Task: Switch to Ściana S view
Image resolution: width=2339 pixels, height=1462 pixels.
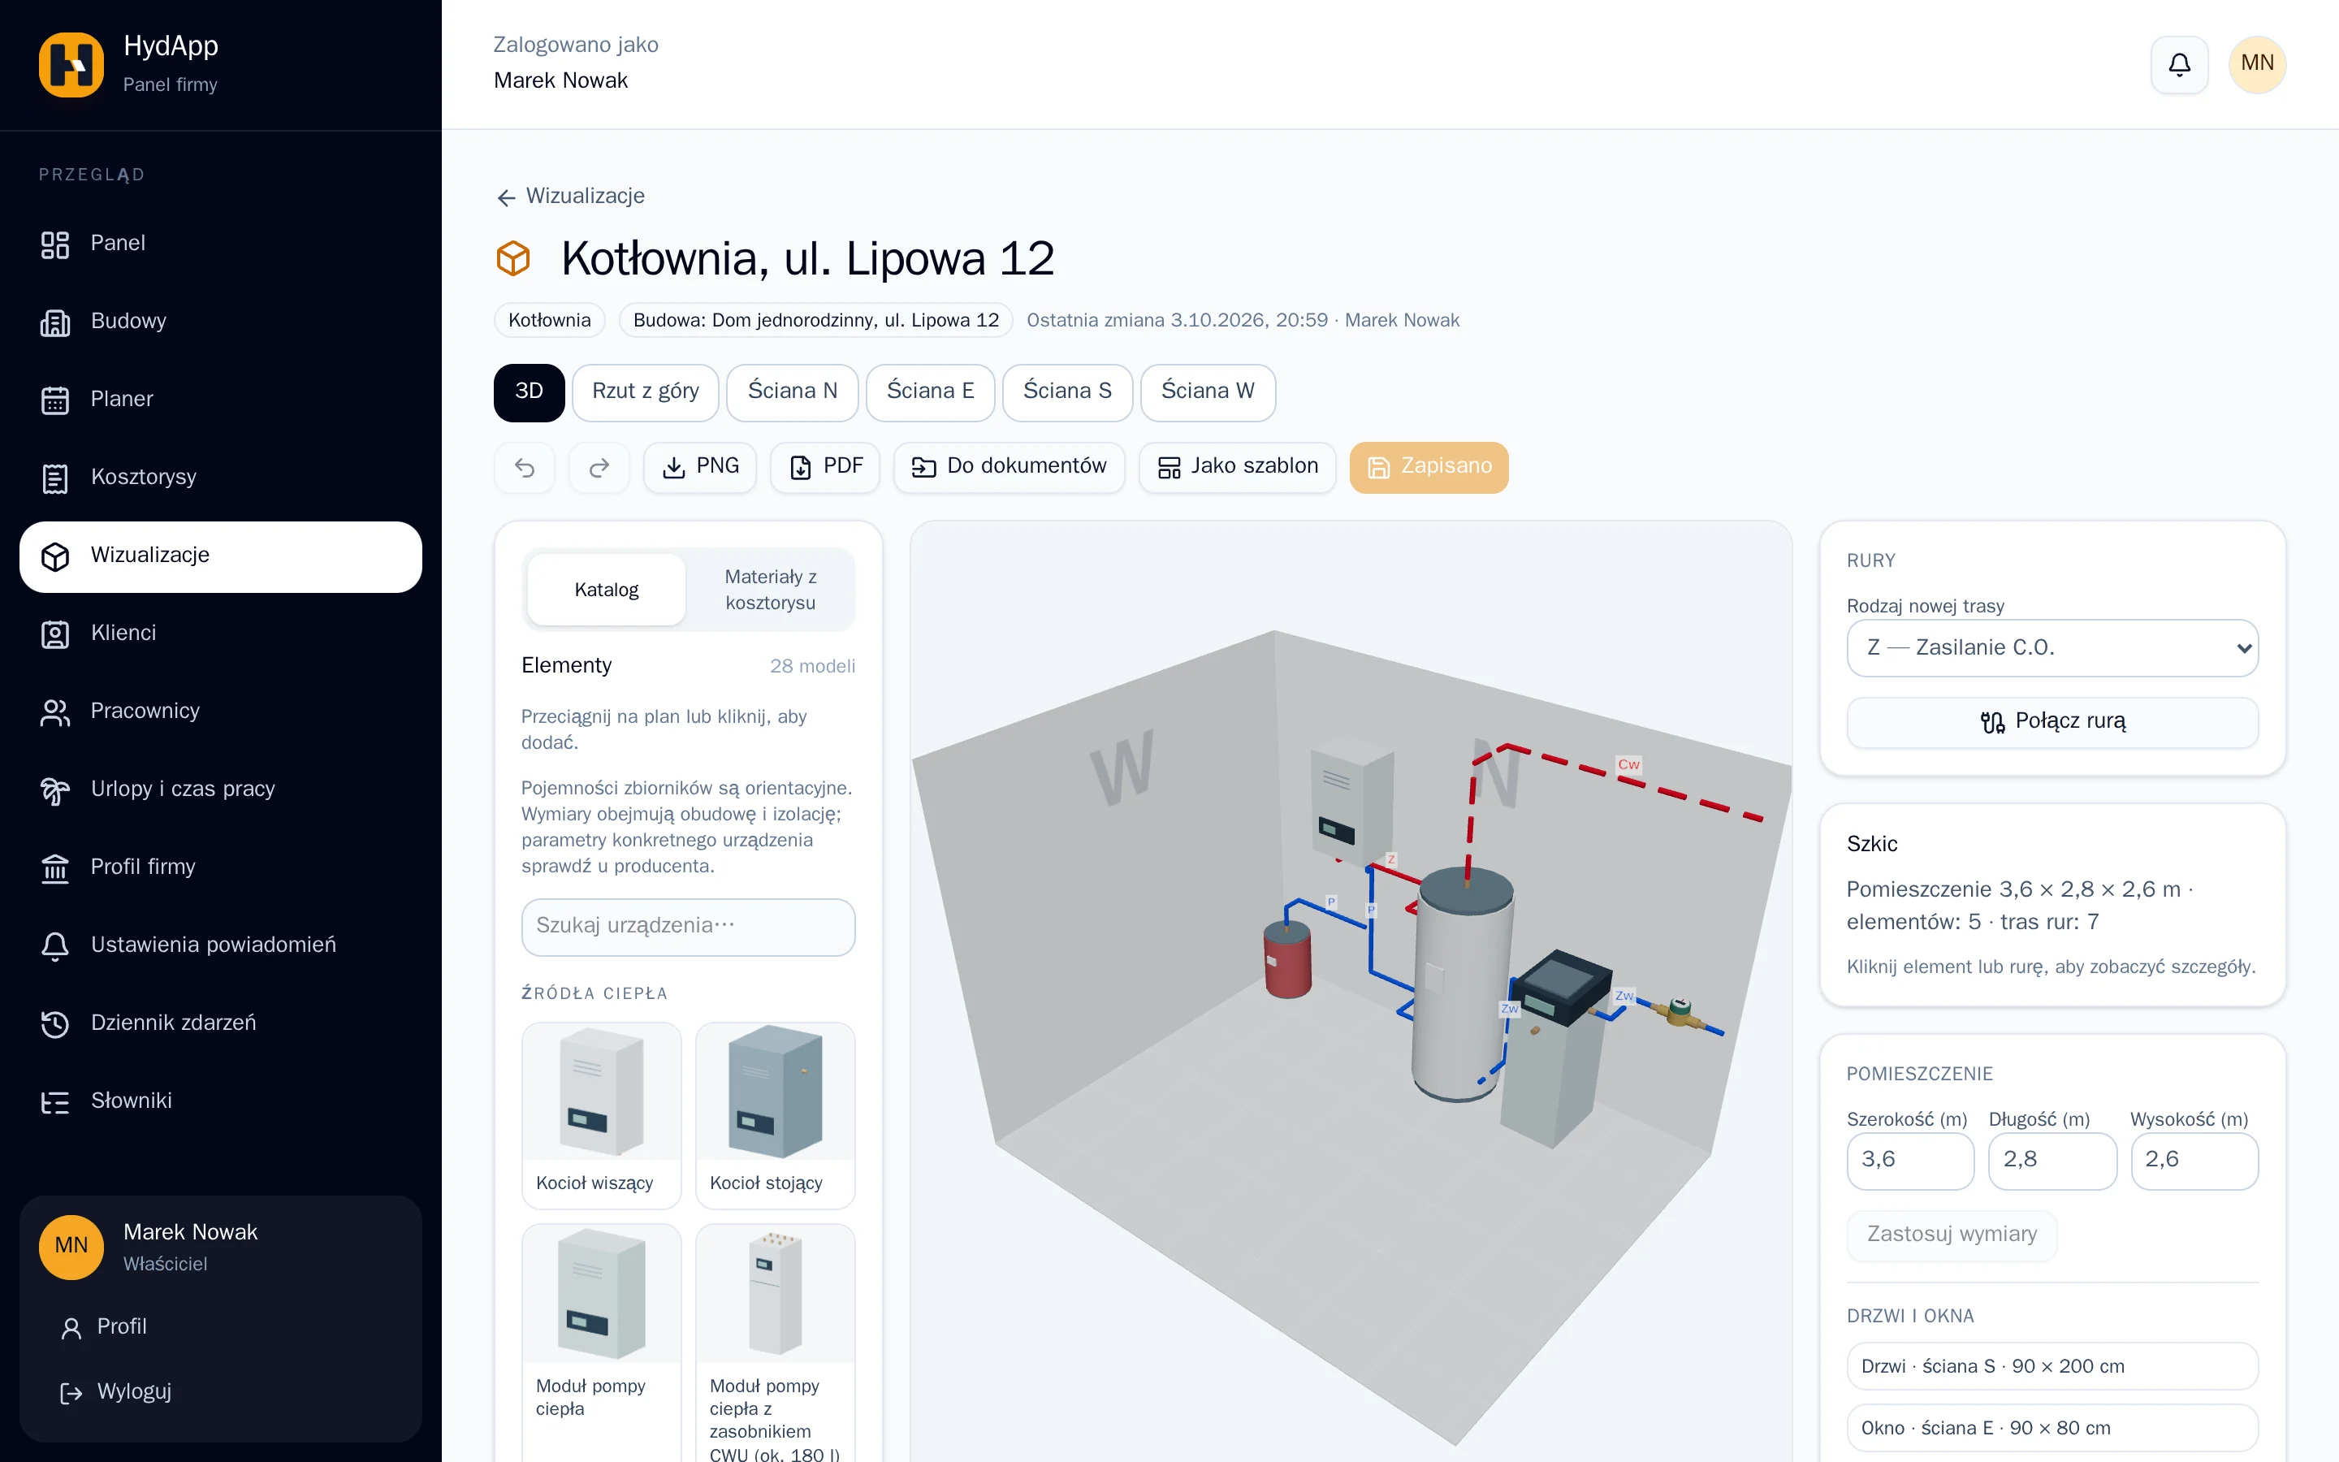Action: tap(1067, 392)
